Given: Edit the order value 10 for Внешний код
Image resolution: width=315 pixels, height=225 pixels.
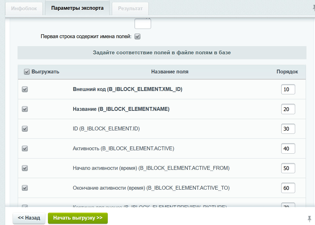Looking at the screenshot, I should click(288, 89).
